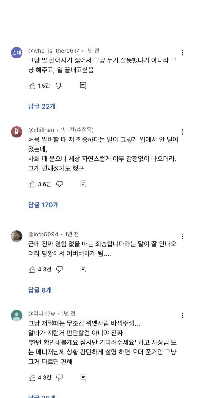Open @who_is_there617 channel via username
This screenshot has width=199, height=398.
click(x=53, y=50)
